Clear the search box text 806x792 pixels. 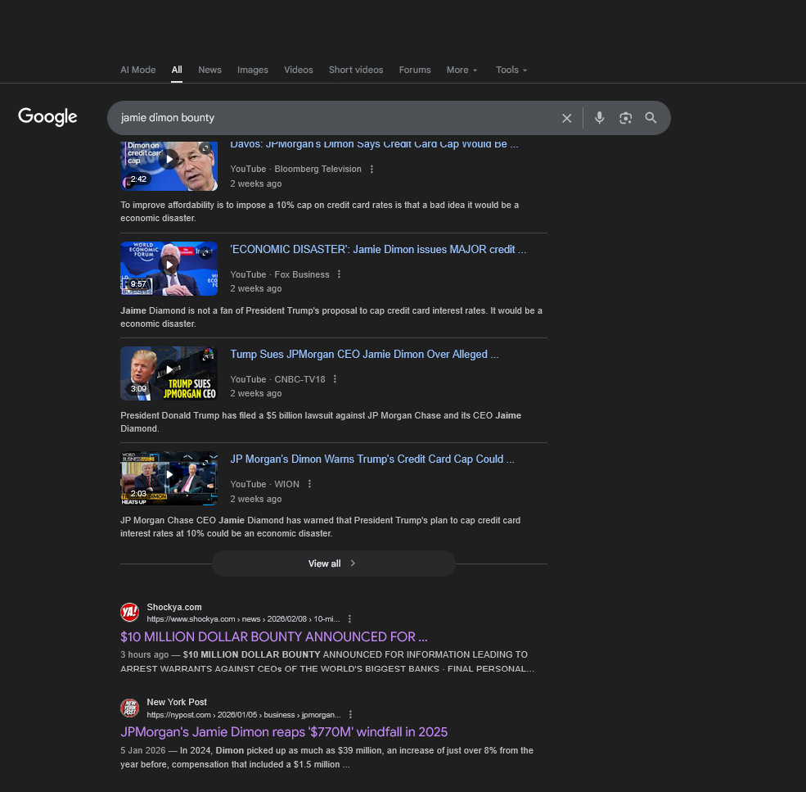pos(566,118)
